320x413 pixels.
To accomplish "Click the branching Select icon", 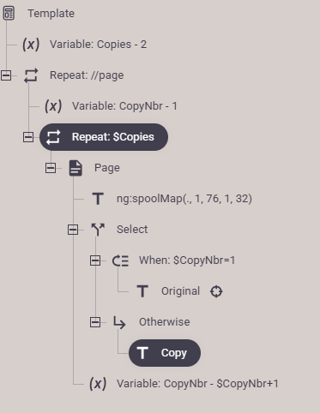I will [x=98, y=230].
